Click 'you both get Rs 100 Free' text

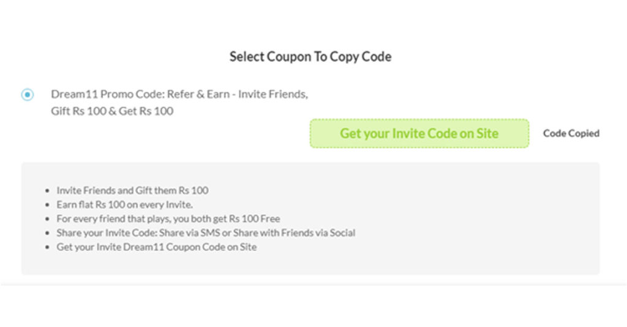click(x=228, y=218)
